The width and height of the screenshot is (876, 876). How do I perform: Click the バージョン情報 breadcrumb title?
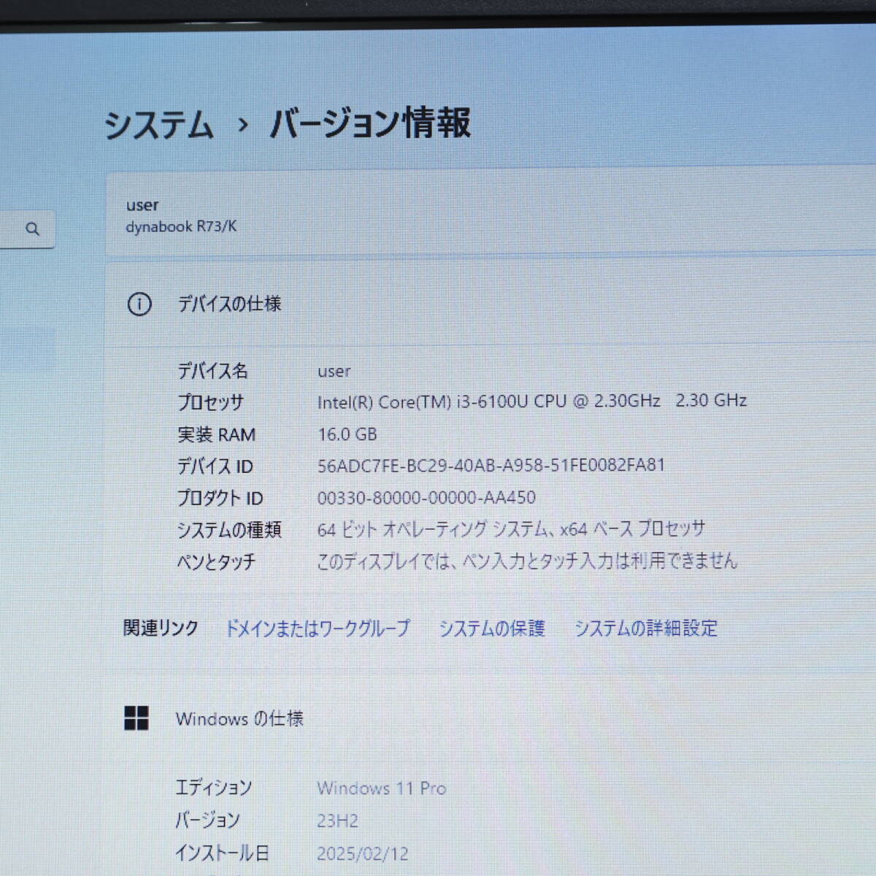(370, 123)
